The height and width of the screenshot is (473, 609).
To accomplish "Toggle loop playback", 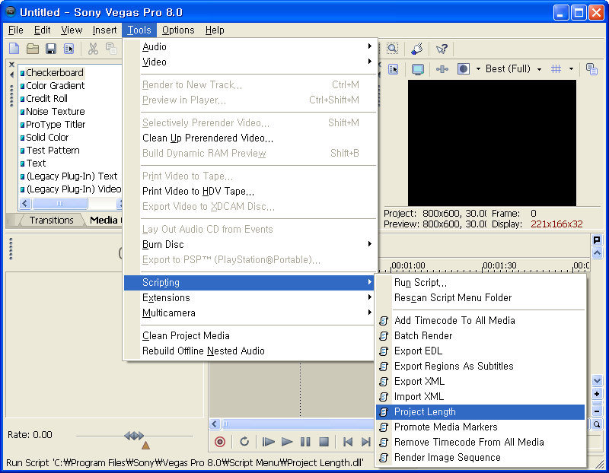I will click(244, 442).
